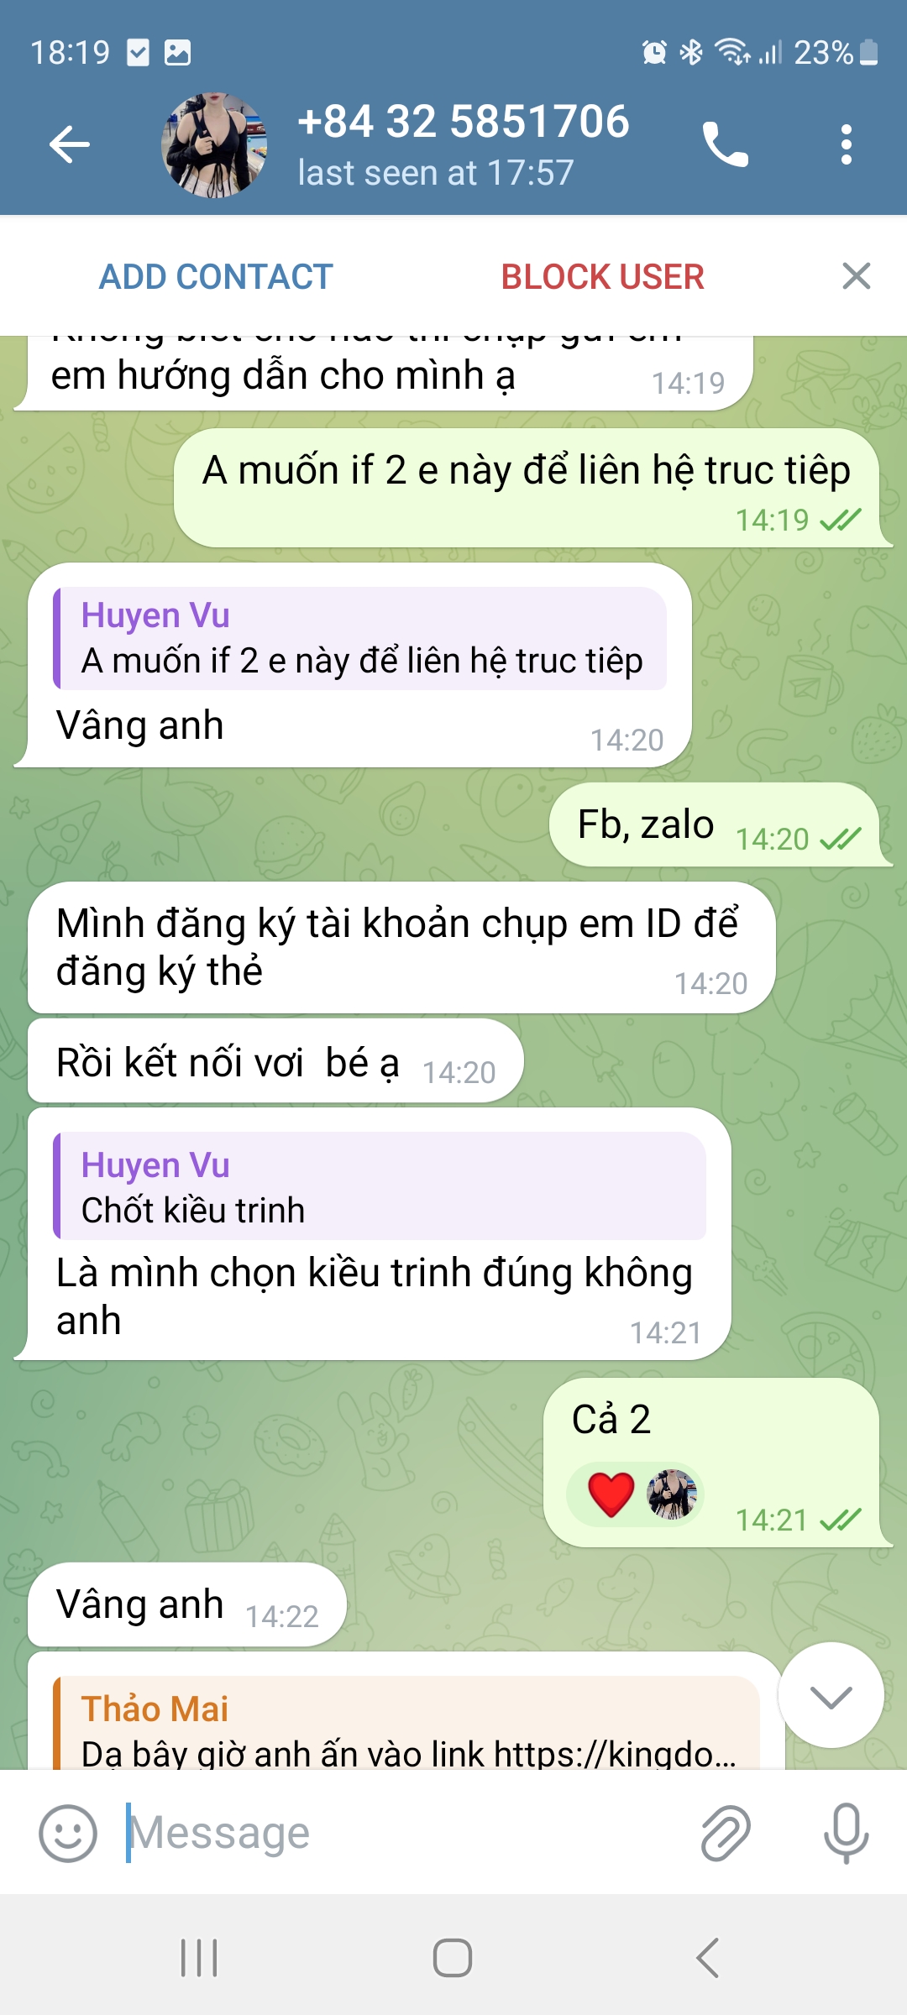Tap the paperclip attachment icon

coord(725,1834)
